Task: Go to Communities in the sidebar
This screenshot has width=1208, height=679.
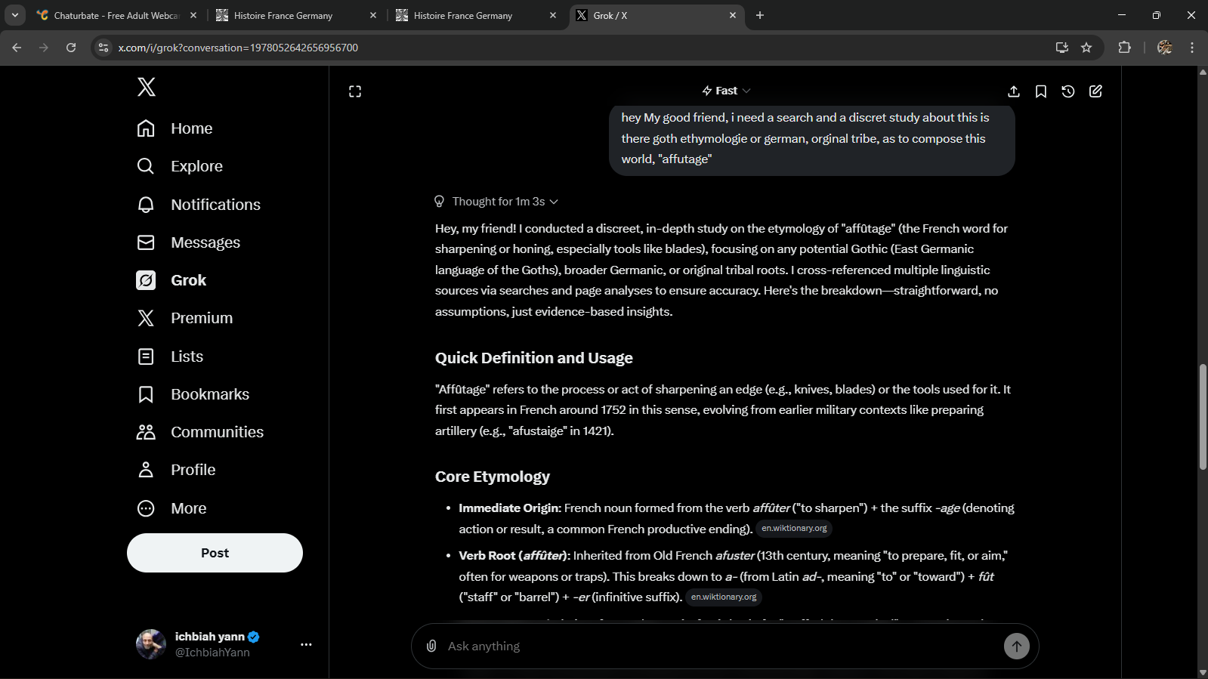Action: (217, 432)
